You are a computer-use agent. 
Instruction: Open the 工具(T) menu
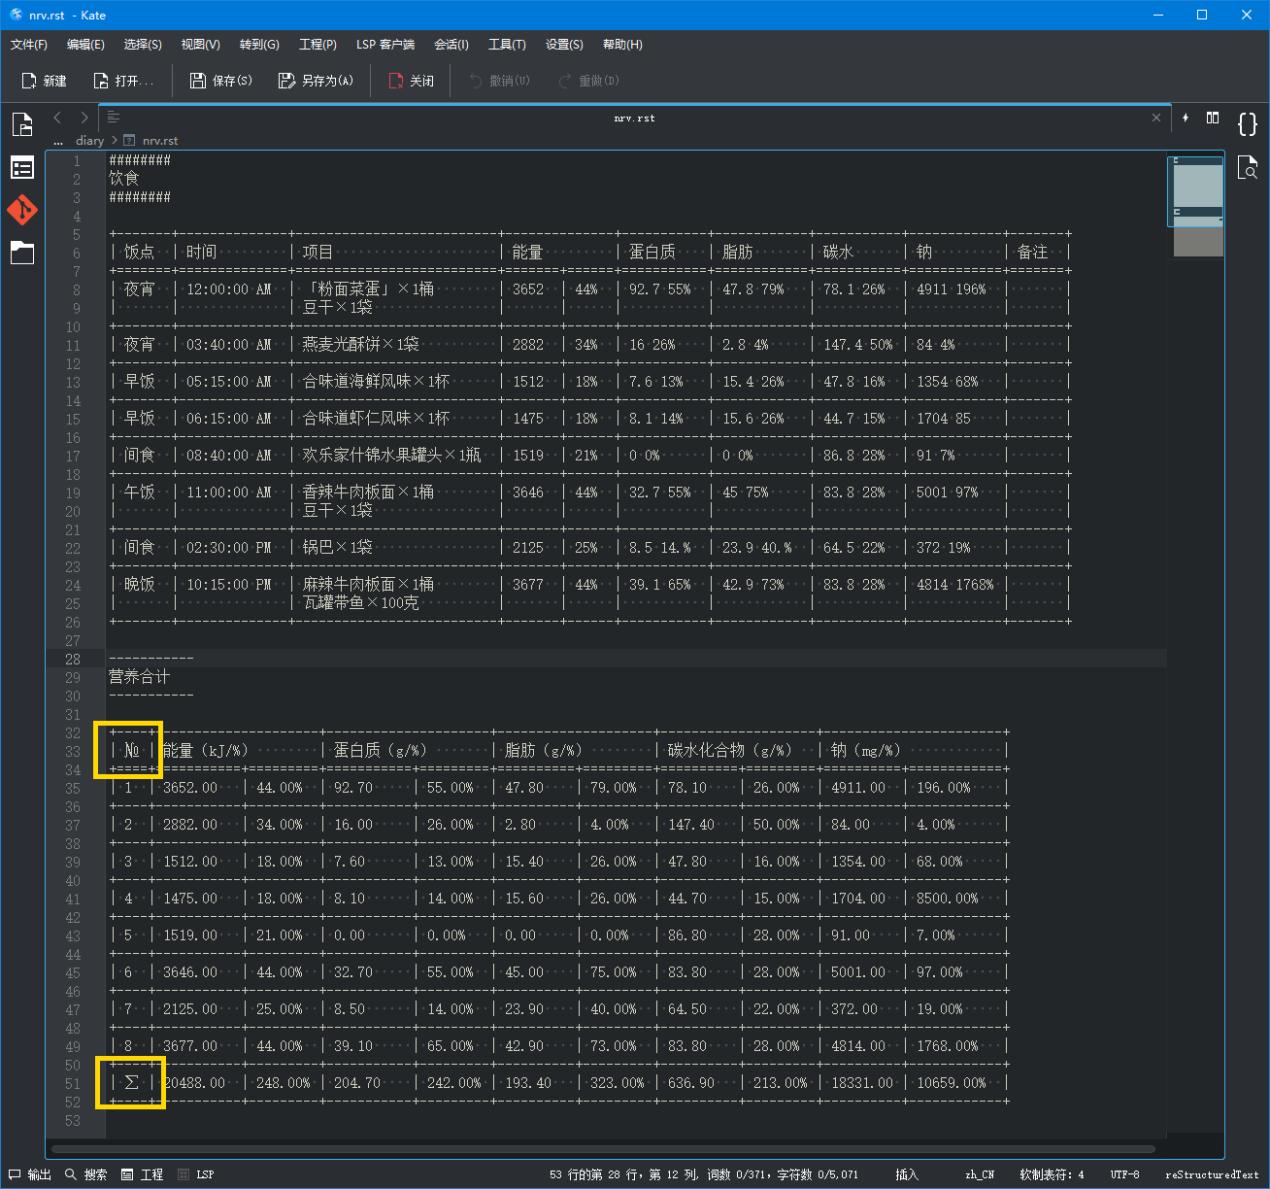(x=507, y=45)
